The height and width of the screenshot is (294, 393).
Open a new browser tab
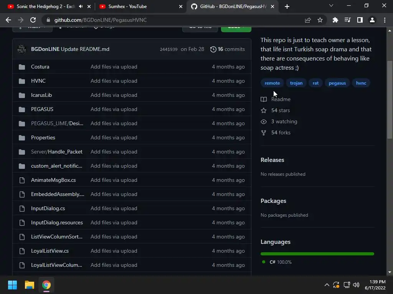click(x=287, y=7)
